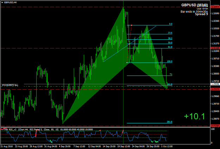Click the Spread 9 readout
Image resolution: width=220 pixels, height=149 pixels.
pos(201,14)
